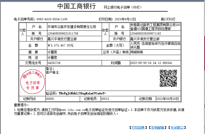
Task: Select the payer account number 1204080009021011706
Action: coord(63,33)
